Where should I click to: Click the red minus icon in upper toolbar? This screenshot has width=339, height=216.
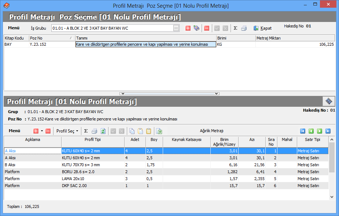(x=207, y=28)
